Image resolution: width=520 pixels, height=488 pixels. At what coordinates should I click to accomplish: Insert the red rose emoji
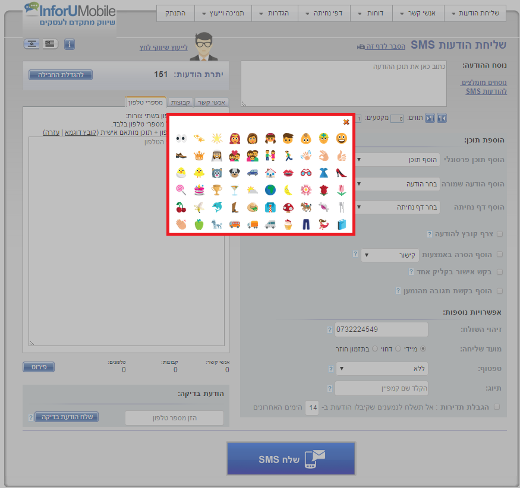[324, 190]
